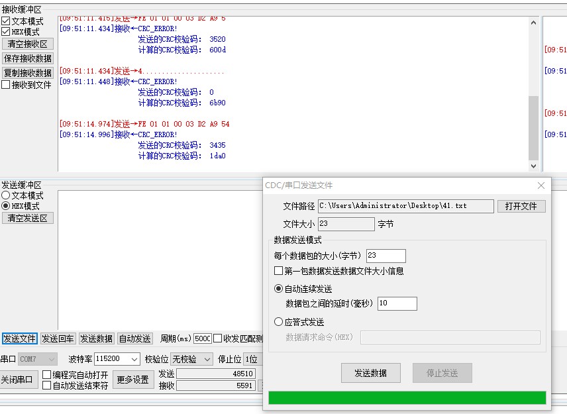The image size is (567, 414).
Task: Click receive log scrollbar down arrow
Action: click(x=533, y=166)
